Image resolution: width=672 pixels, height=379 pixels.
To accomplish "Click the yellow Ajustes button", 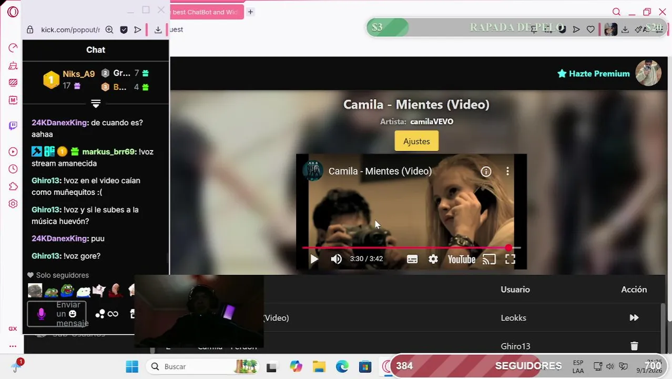I will tap(416, 141).
